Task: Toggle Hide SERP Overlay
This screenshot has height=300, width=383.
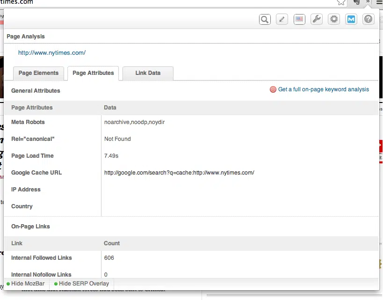Action: point(81,284)
